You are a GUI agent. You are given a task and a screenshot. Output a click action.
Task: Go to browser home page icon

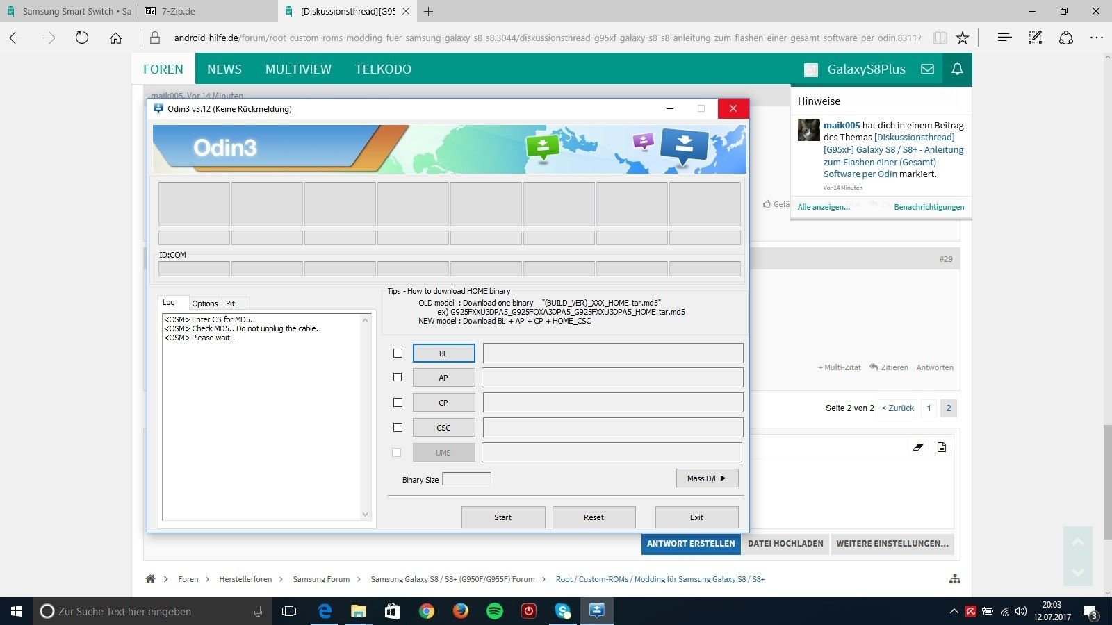[115, 37]
